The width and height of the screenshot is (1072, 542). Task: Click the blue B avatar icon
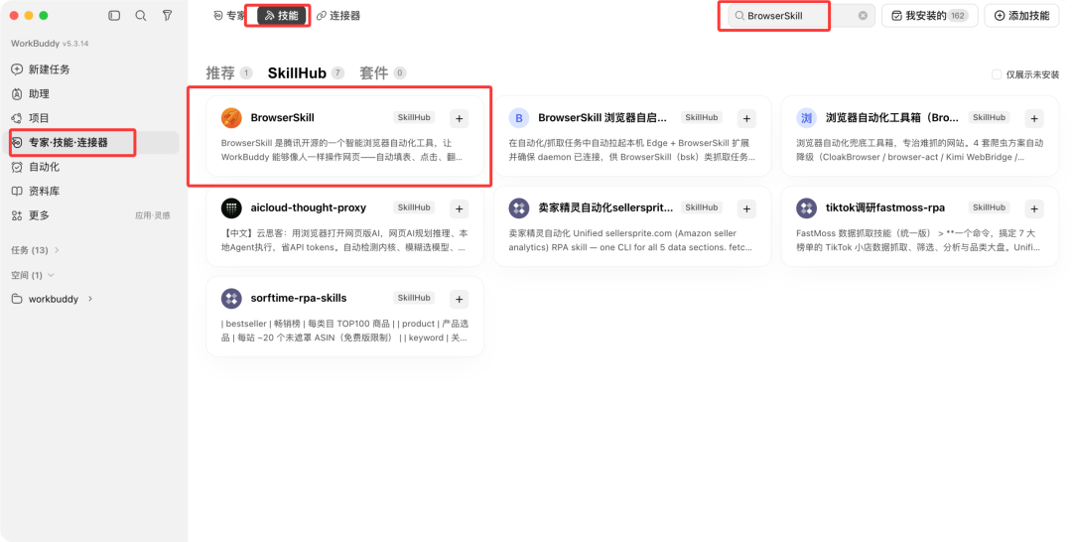click(x=519, y=117)
